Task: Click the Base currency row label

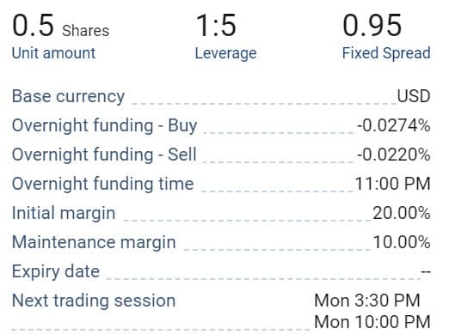Action: (x=68, y=96)
